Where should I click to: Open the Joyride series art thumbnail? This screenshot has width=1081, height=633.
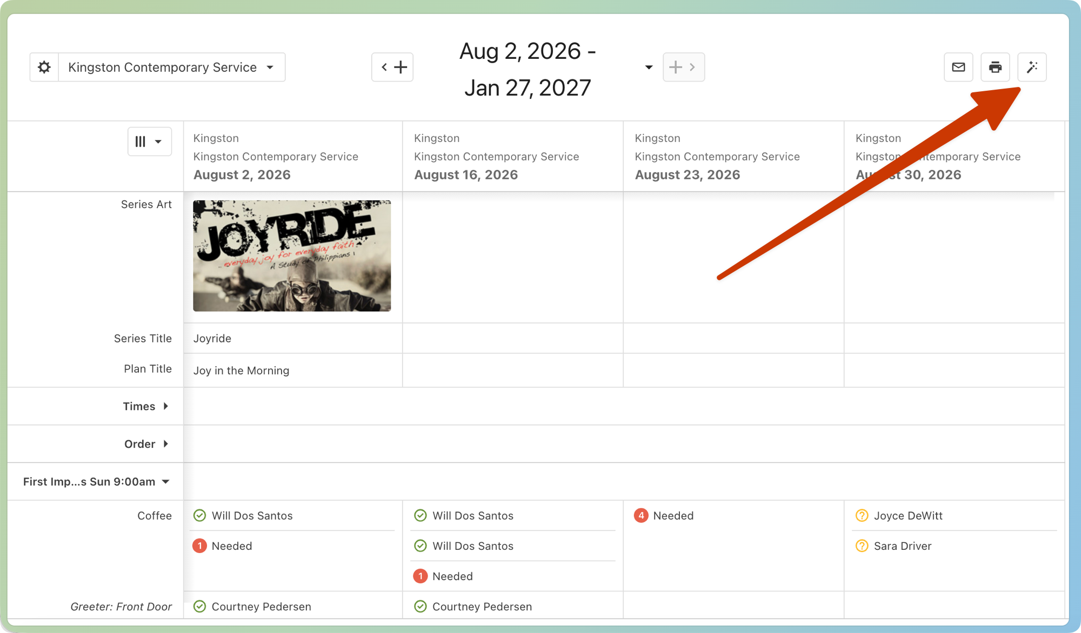292,255
